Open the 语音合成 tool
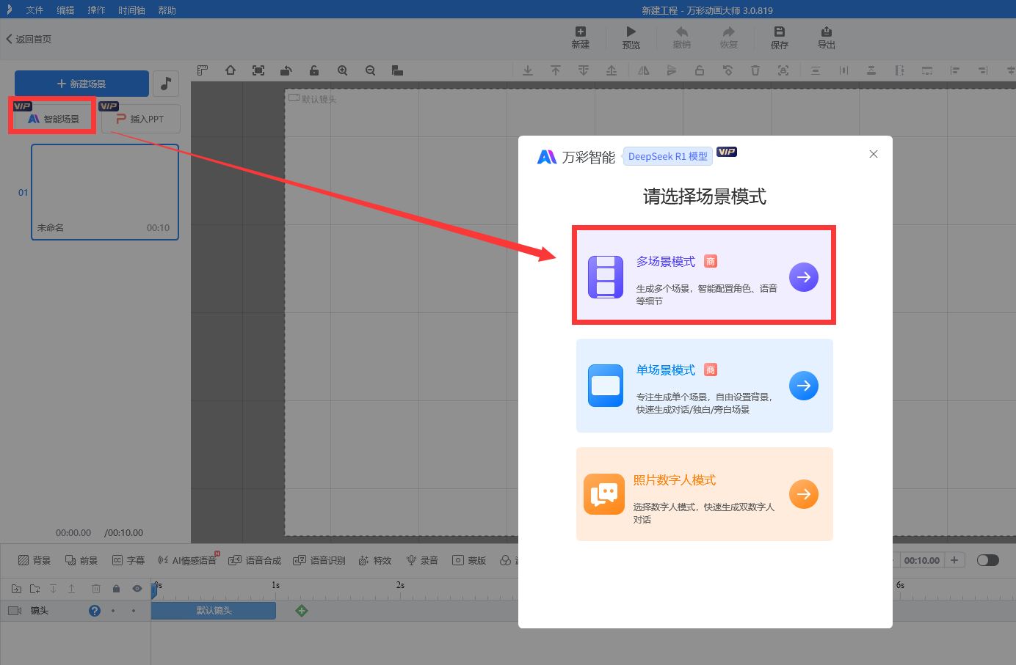Viewport: 1016px width, 665px height. (x=255, y=560)
